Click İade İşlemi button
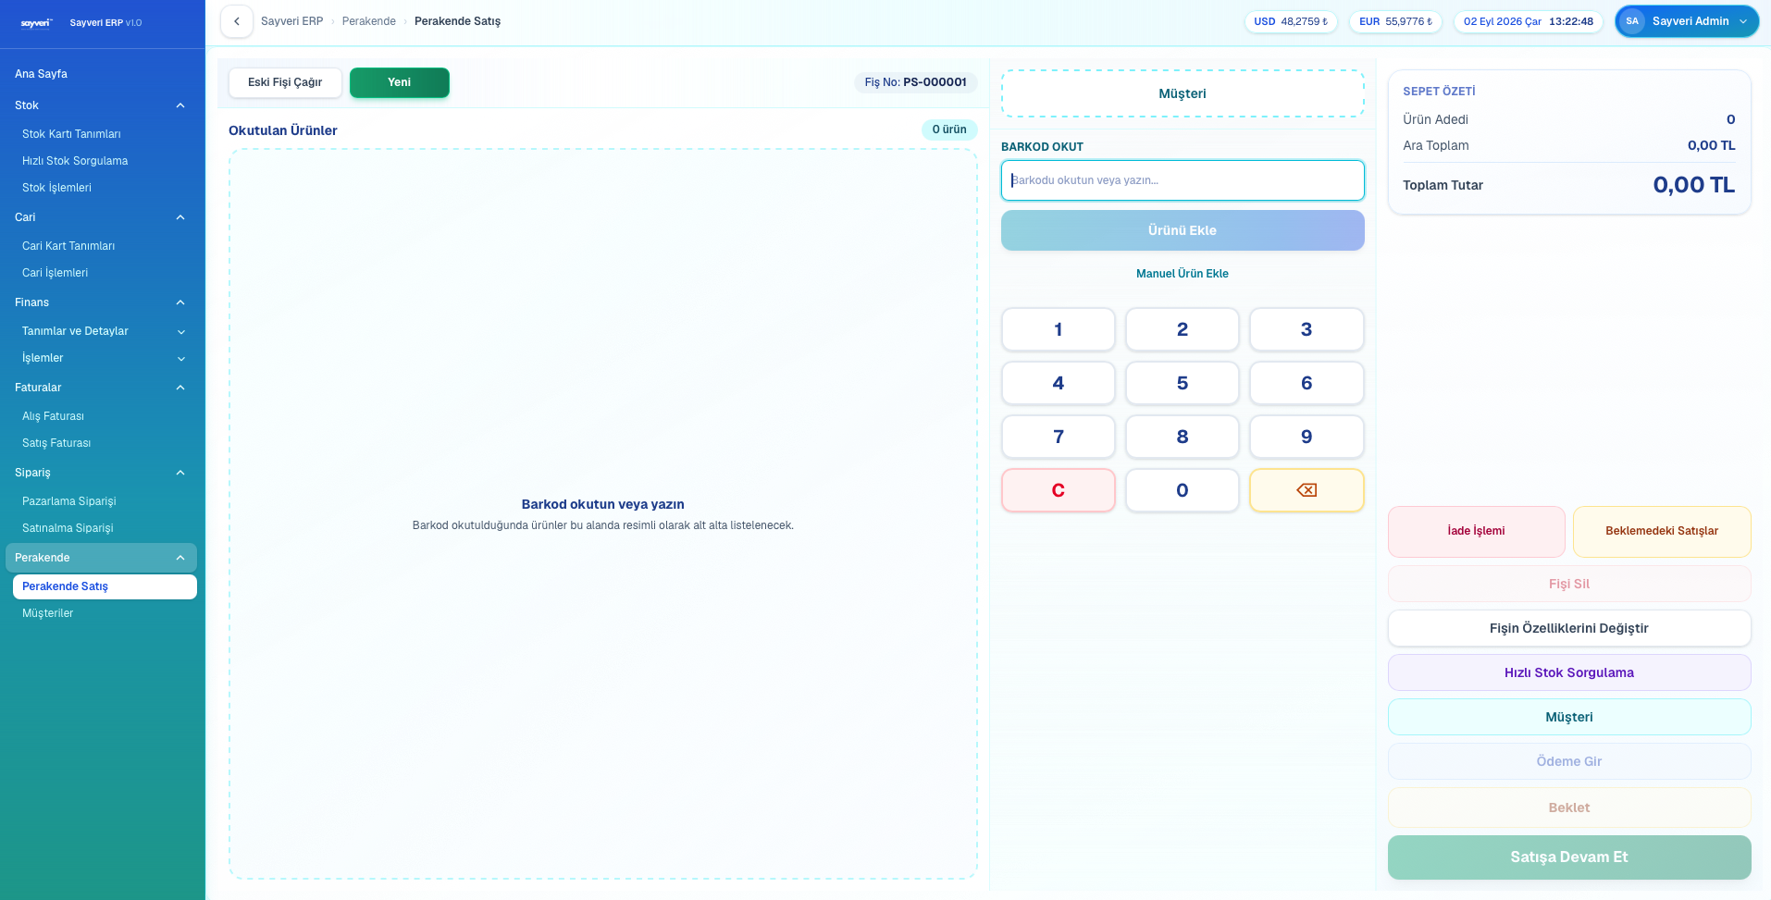 pyautogui.click(x=1477, y=531)
